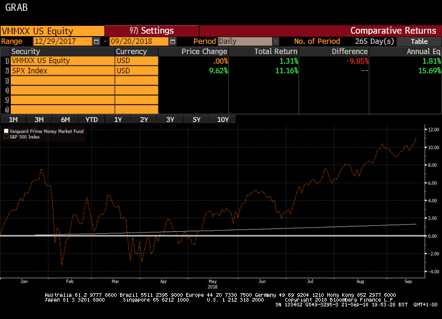Click empty security field in row 3

62,81
